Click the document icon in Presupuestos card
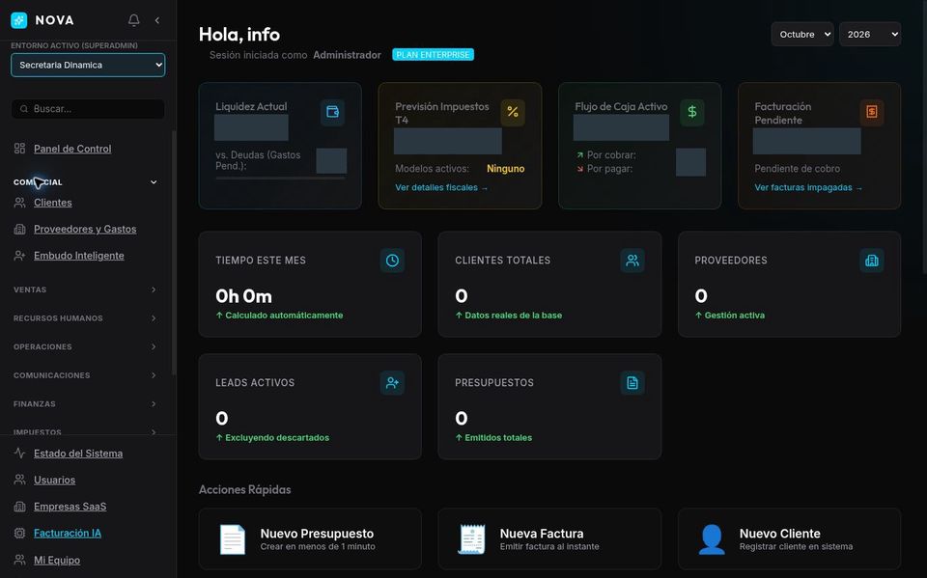Screen dimensions: 927x578 point(632,383)
